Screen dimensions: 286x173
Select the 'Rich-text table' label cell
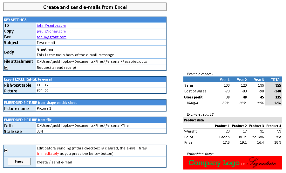coord(20,85)
